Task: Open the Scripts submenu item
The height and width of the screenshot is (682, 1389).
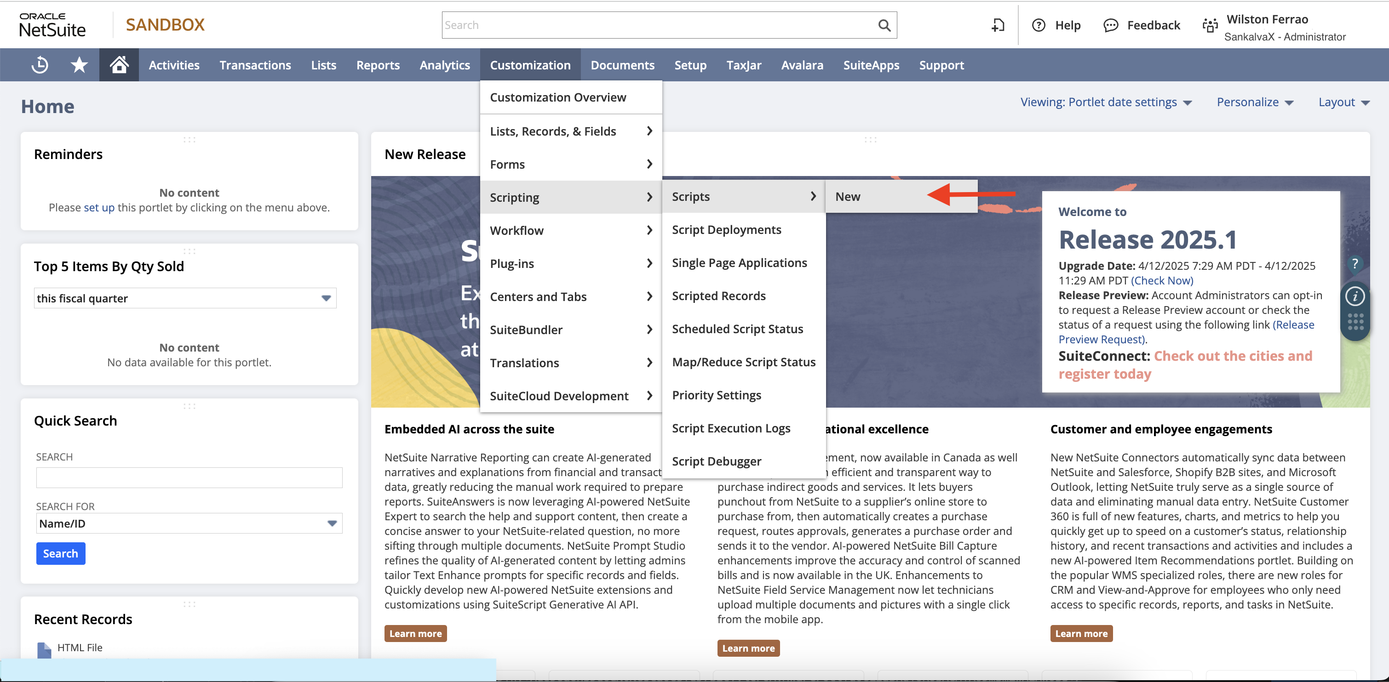Action: (744, 197)
